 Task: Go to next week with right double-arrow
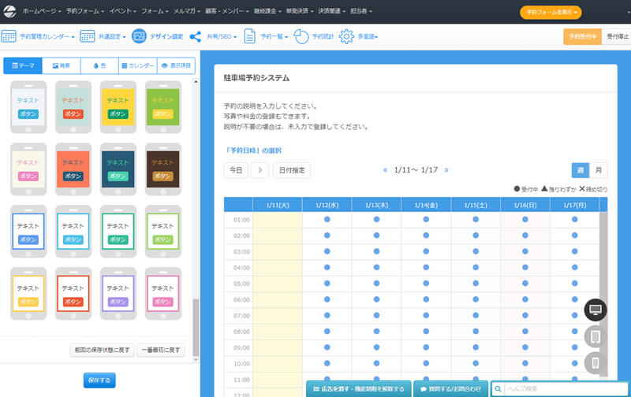tap(446, 169)
